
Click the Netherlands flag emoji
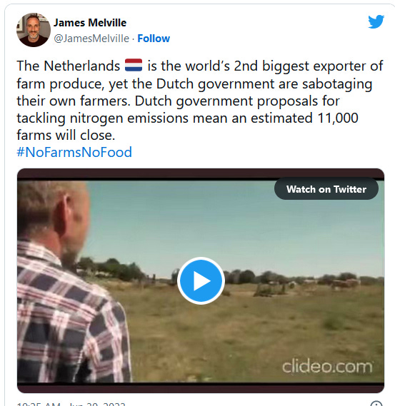tap(134, 65)
